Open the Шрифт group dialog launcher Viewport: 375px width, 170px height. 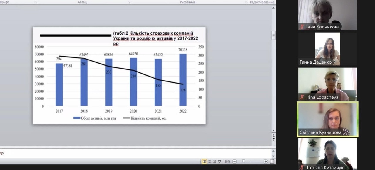click(36, 2)
